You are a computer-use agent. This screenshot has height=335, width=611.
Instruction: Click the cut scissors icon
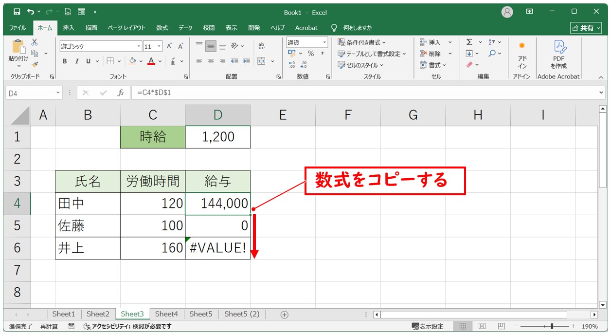click(35, 42)
